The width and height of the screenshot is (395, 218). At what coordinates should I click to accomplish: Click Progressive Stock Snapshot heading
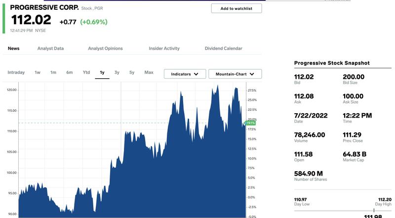click(x=332, y=63)
